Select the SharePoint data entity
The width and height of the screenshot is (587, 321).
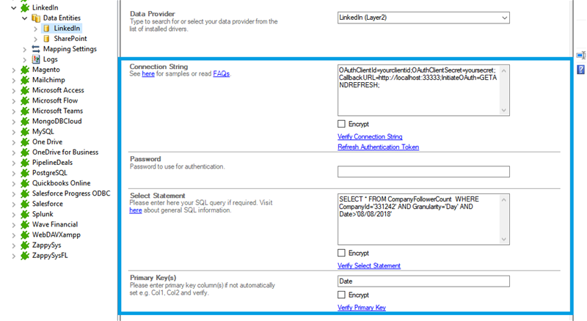coord(70,39)
